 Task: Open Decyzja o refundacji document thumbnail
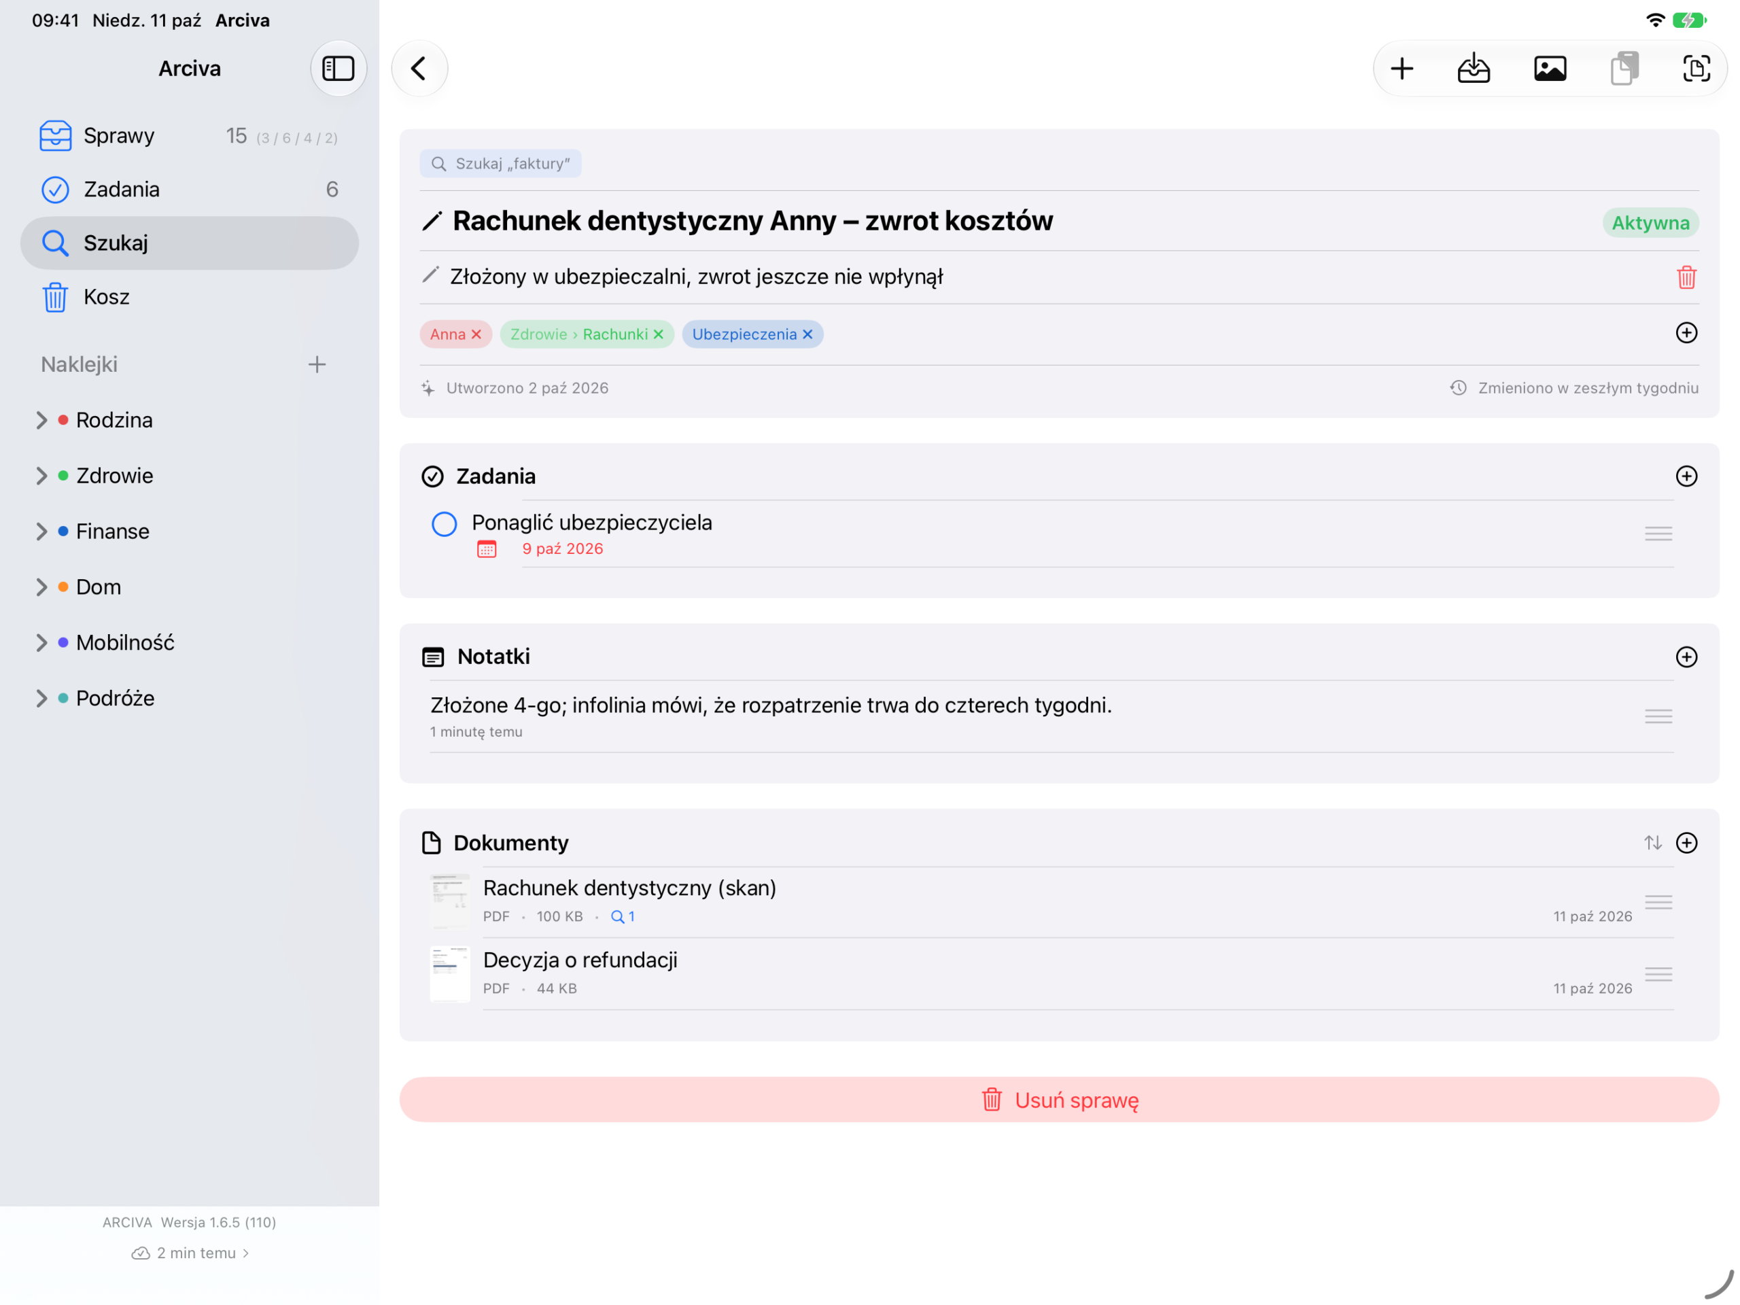click(450, 974)
